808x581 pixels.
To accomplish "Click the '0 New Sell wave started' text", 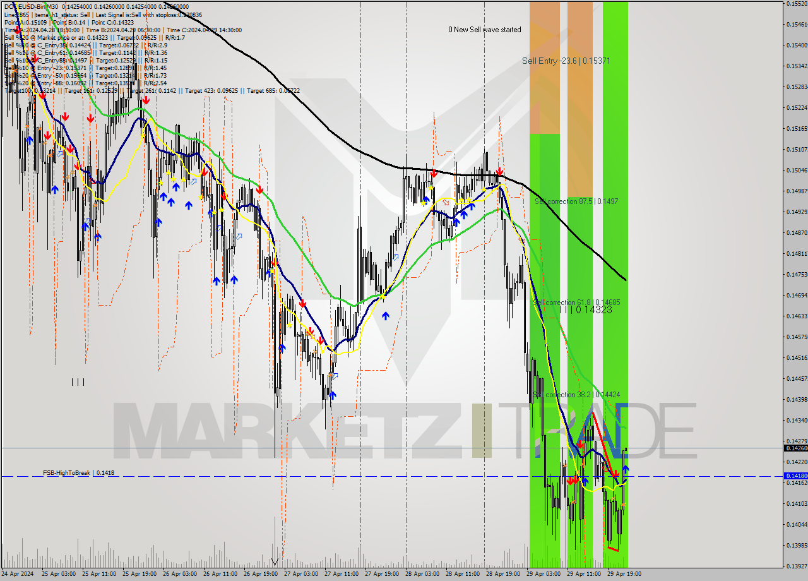I will (485, 30).
